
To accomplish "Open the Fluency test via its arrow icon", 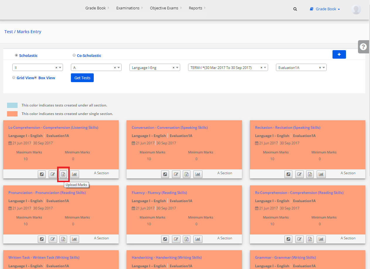I will tap(165, 239).
